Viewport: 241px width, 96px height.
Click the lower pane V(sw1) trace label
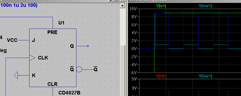(x=206, y=76)
